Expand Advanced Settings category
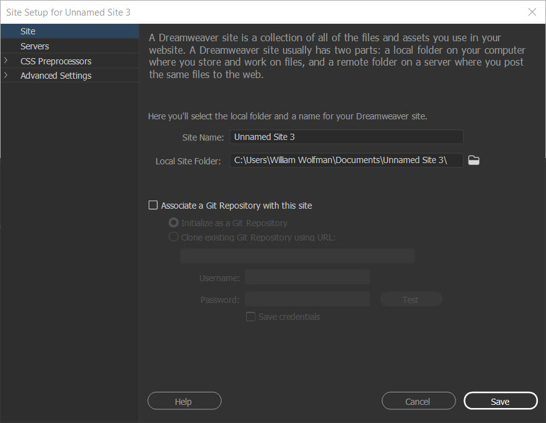This screenshot has height=423, width=546. point(6,75)
